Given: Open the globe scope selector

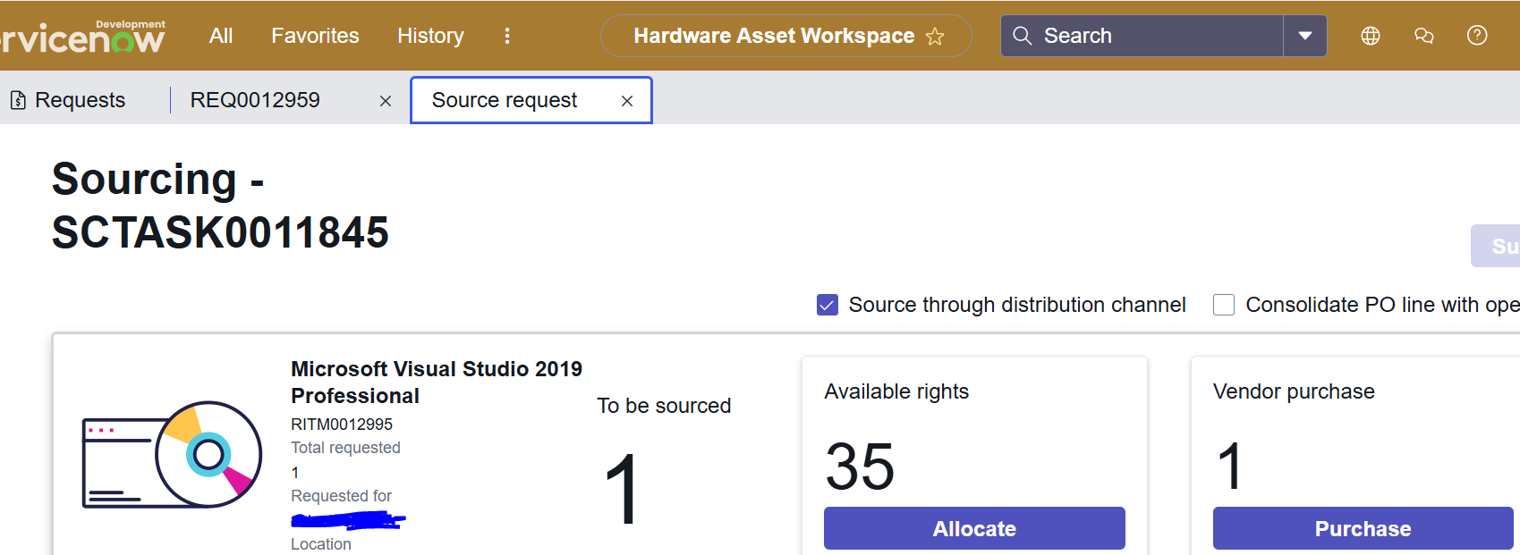Looking at the screenshot, I should 1371,36.
